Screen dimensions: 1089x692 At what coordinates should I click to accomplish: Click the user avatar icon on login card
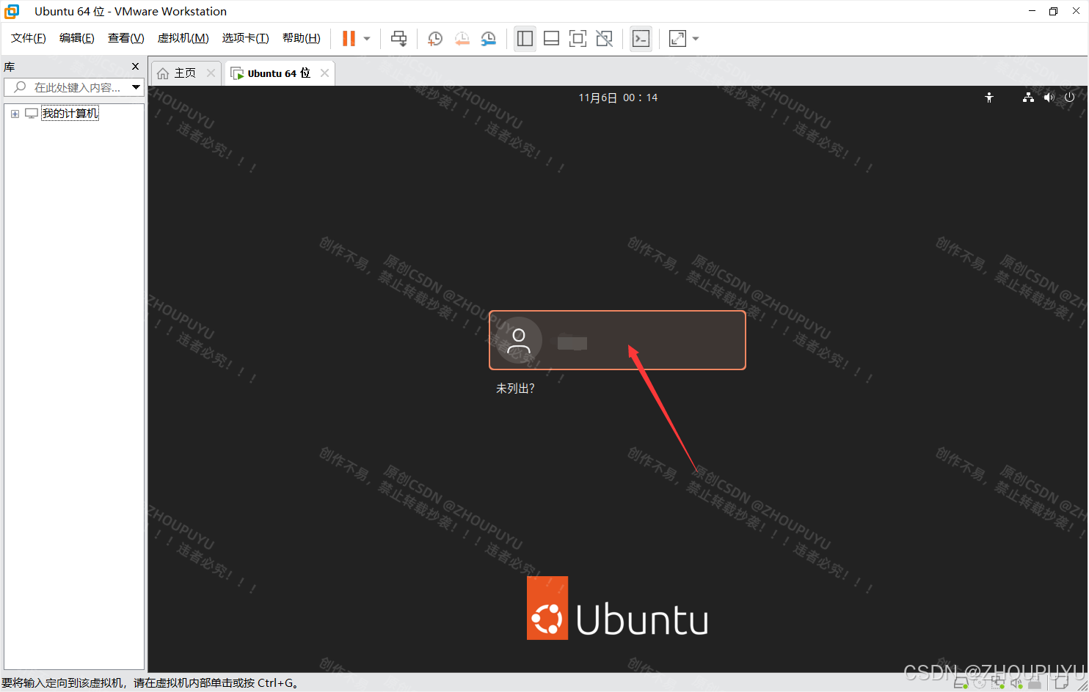click(x=519, y=340)
